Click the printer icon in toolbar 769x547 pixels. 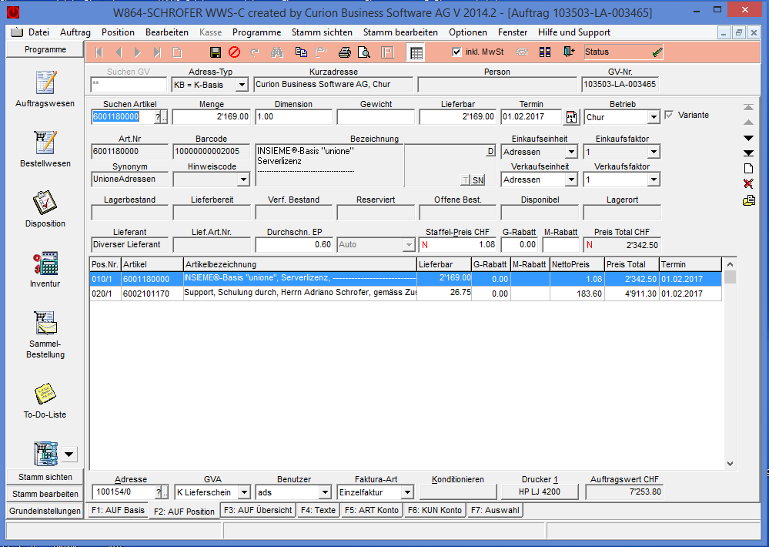coord(345,52)
